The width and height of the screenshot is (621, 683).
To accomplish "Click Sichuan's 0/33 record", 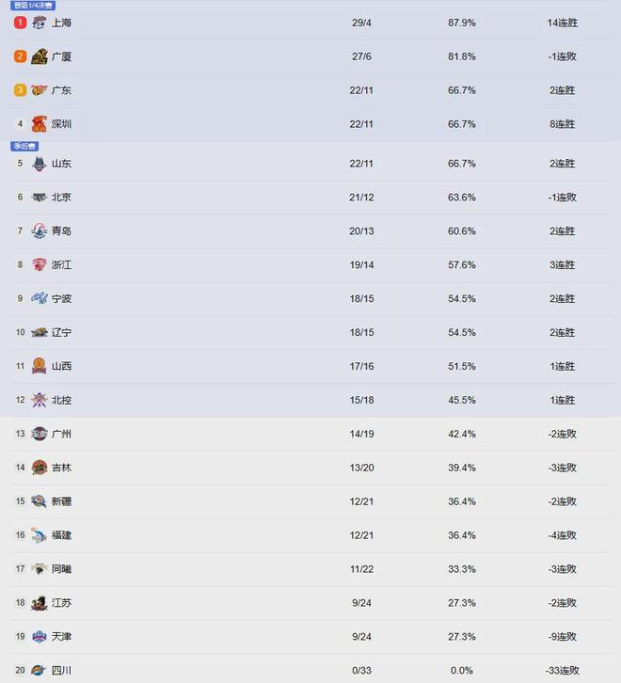I will tap(361, 671).
